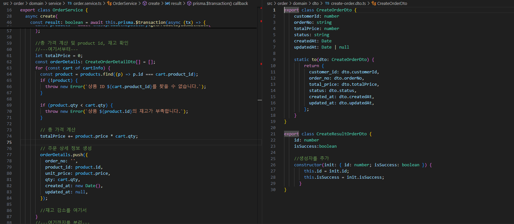Image resolution: width=514 pixels, height=224 pixels.
Task: Click 'unit_price: product.price,' property line
Action: [x=78, y=173]
